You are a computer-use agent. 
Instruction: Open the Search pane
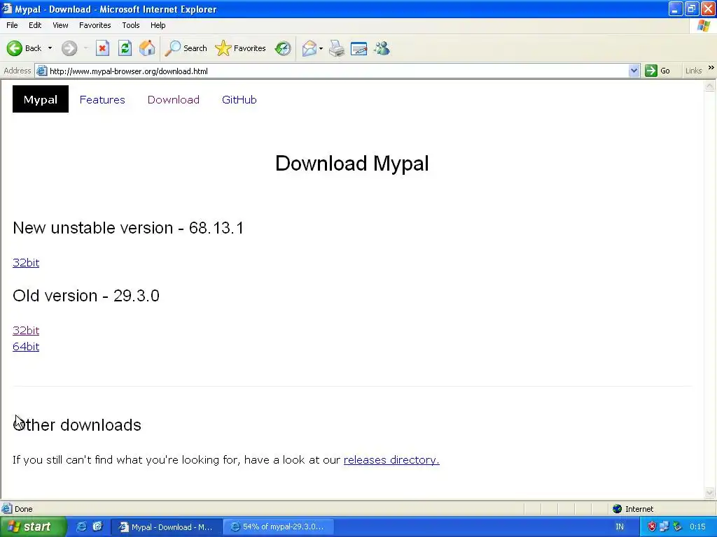tap(186, 48)
